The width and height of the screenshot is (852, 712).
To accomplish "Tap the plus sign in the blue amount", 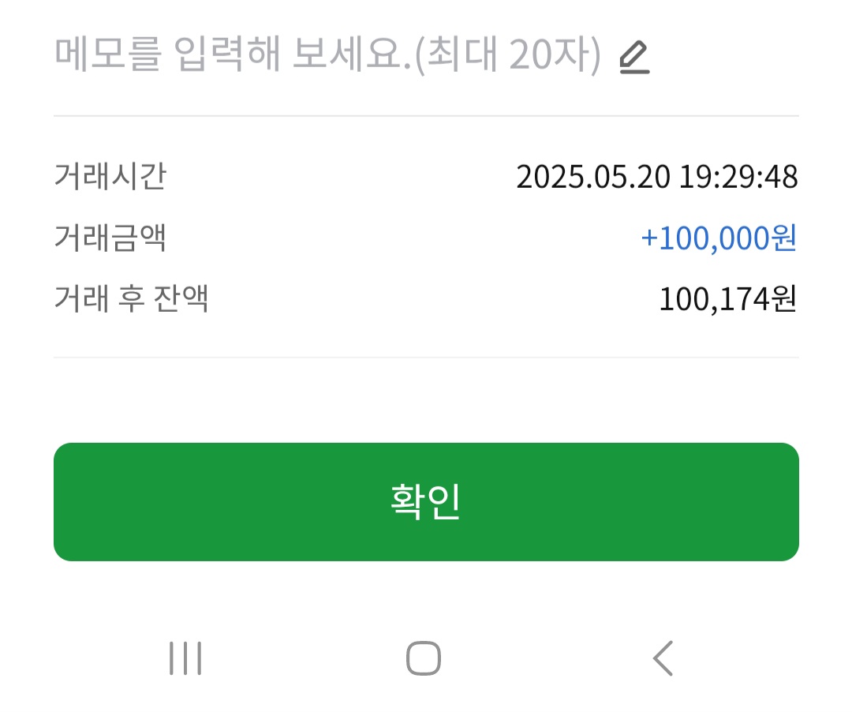I will (649, 238).
